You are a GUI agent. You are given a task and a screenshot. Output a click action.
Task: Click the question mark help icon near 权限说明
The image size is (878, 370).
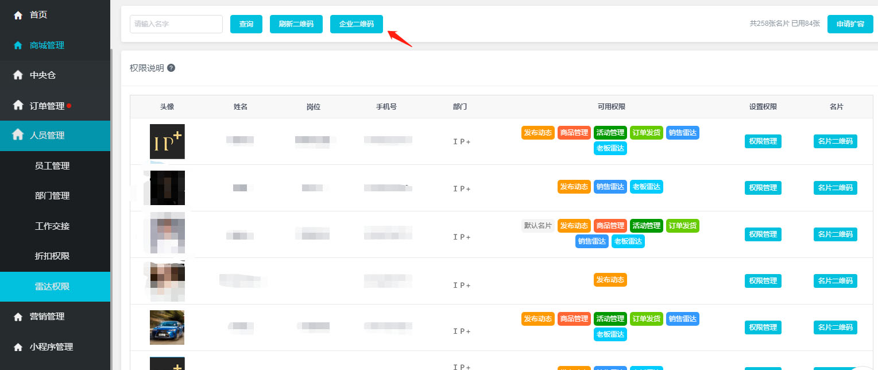pos(171,68)
